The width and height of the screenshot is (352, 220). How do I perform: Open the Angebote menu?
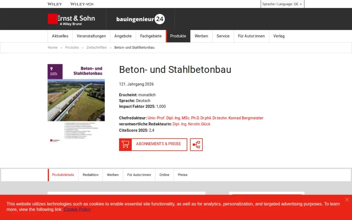[x=123, y=36]
